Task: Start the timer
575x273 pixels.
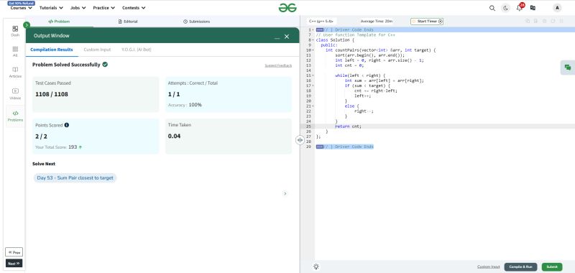Action: (x=427, y=22)
